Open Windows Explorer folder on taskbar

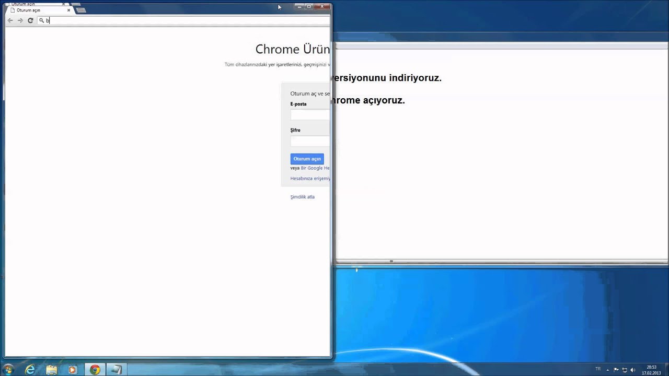51,370
